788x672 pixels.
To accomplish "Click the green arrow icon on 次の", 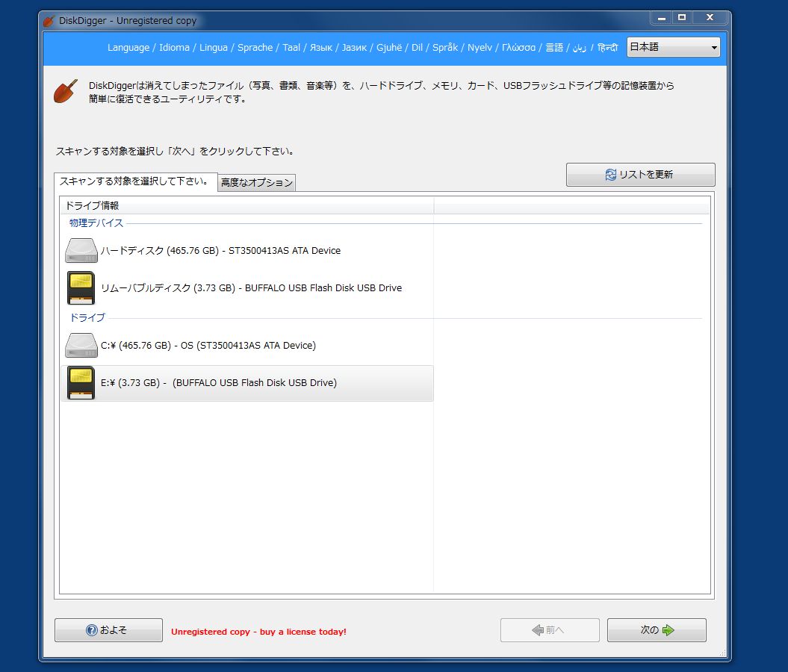I will click(668, 629).
